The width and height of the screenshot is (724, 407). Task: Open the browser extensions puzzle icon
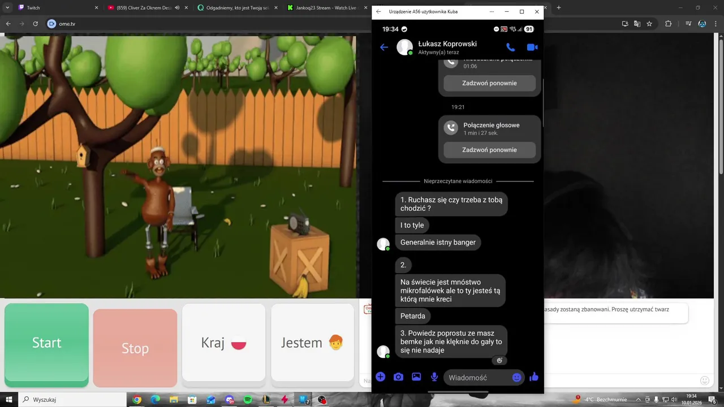click(668, 24)
